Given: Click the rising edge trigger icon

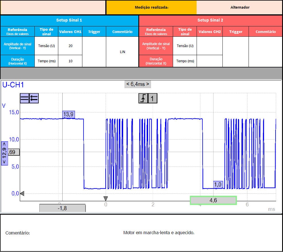Looking at the screenshot, I should pyautogui.click(x=143, y=98).
